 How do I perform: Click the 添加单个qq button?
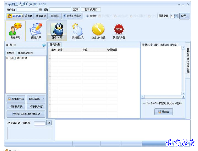(16, 99)
